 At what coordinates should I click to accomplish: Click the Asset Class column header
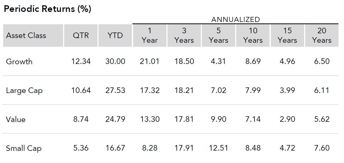click(26, 36)
